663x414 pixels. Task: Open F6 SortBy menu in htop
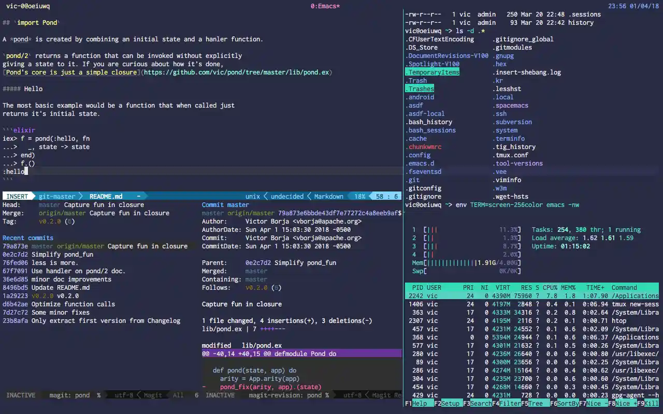point(564,403)
